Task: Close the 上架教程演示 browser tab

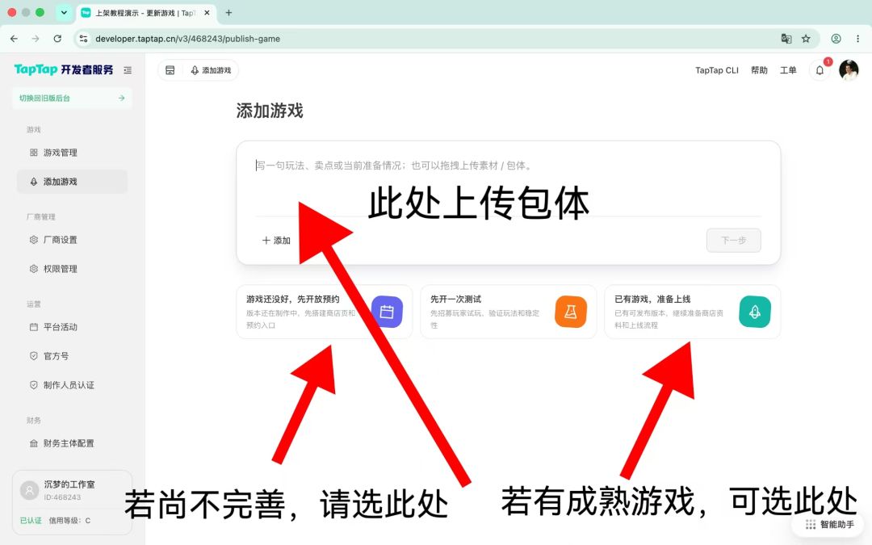Action: tap(207, 13)
